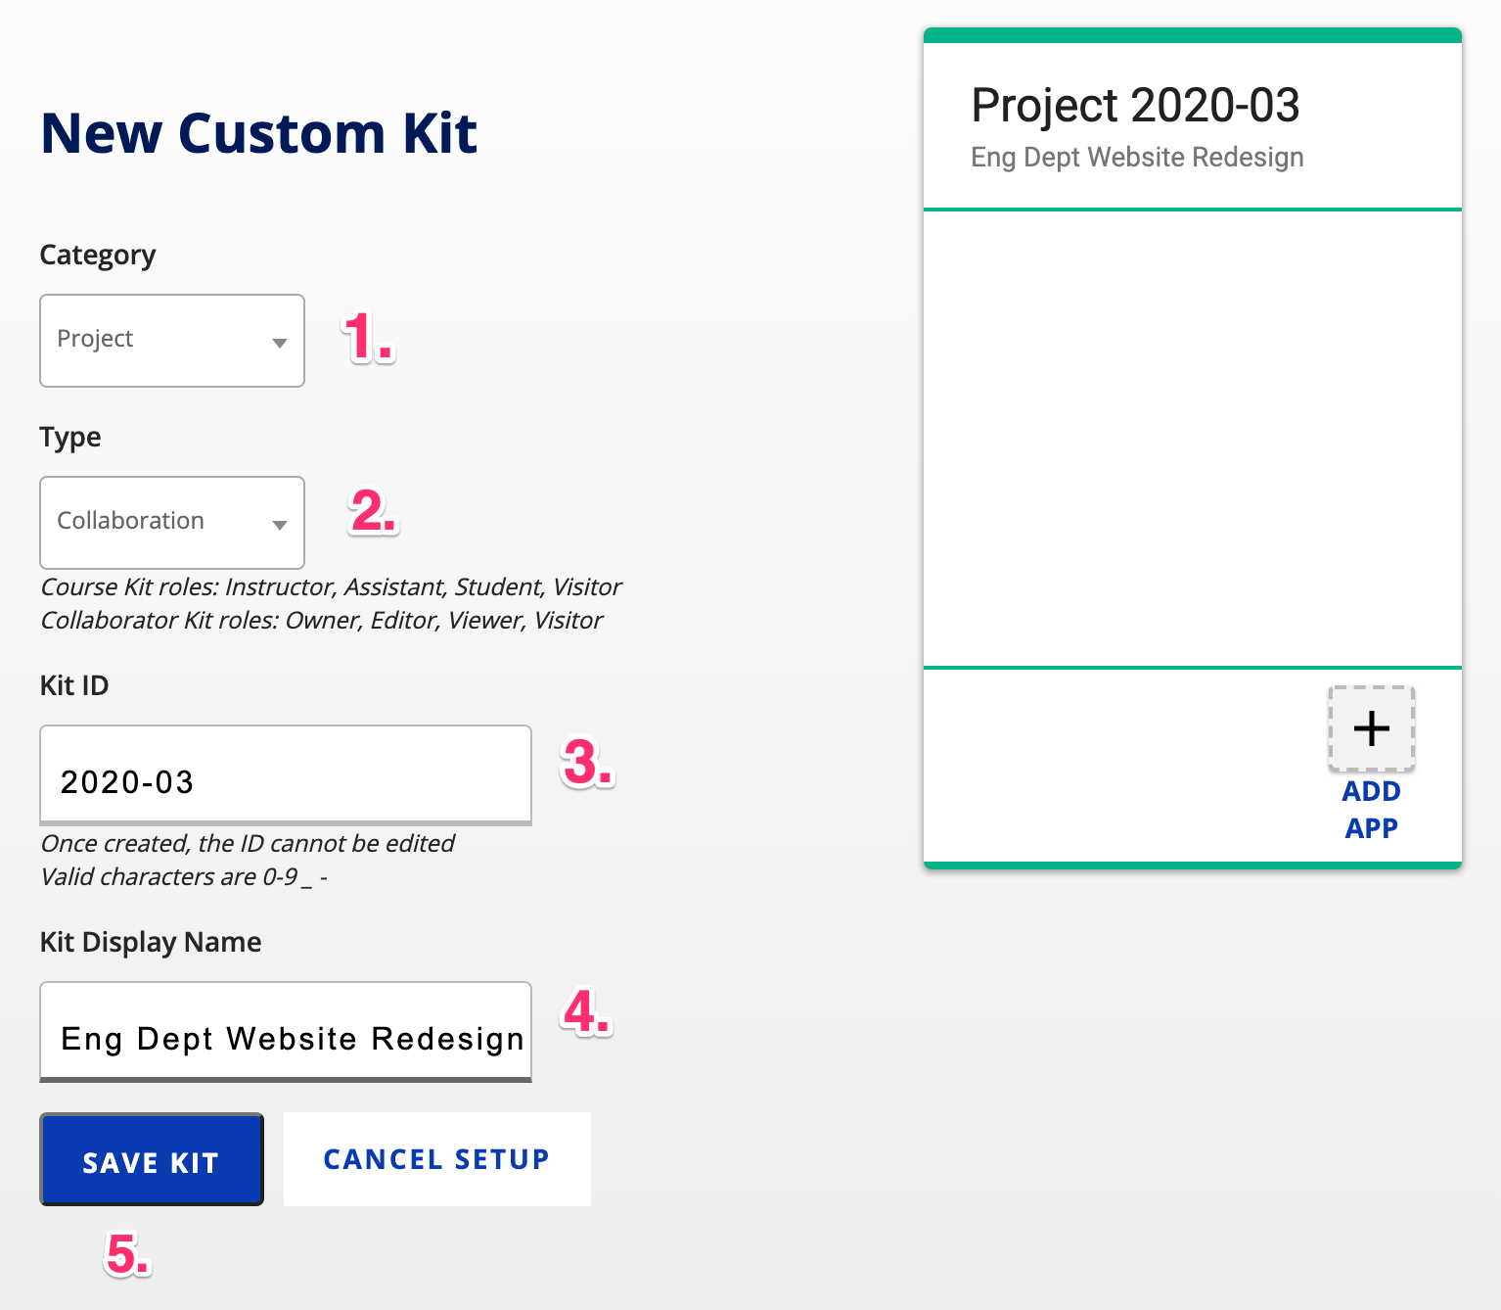Click the pink step number 4 marker
This screenshot has width=1501, height=1310.
(x=587, y=1012)
